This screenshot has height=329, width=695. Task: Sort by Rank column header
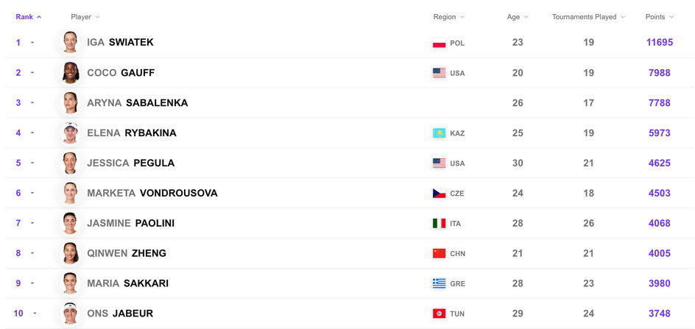[29, 17]
